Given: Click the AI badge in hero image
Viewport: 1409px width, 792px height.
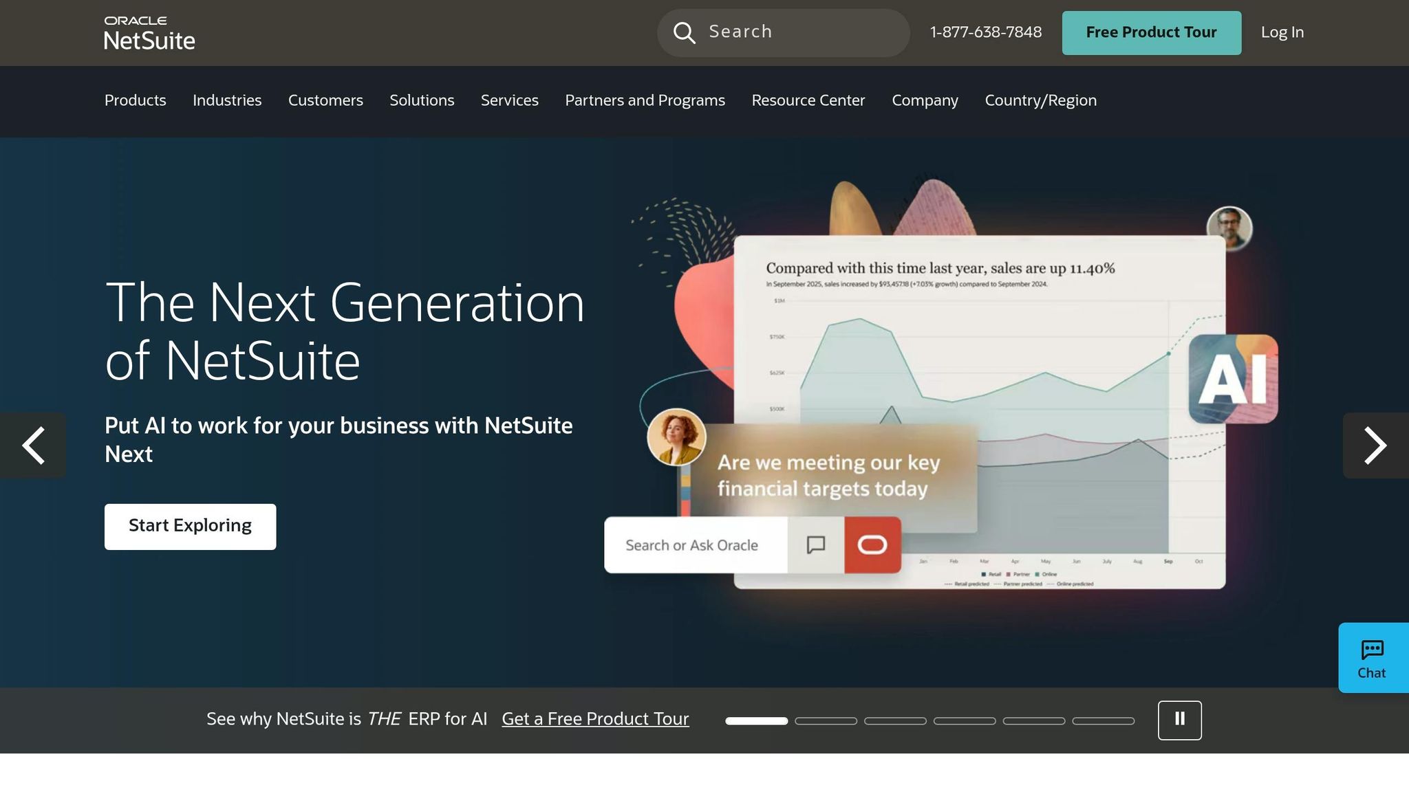Looking at the screenshot, I should 1233,379.
